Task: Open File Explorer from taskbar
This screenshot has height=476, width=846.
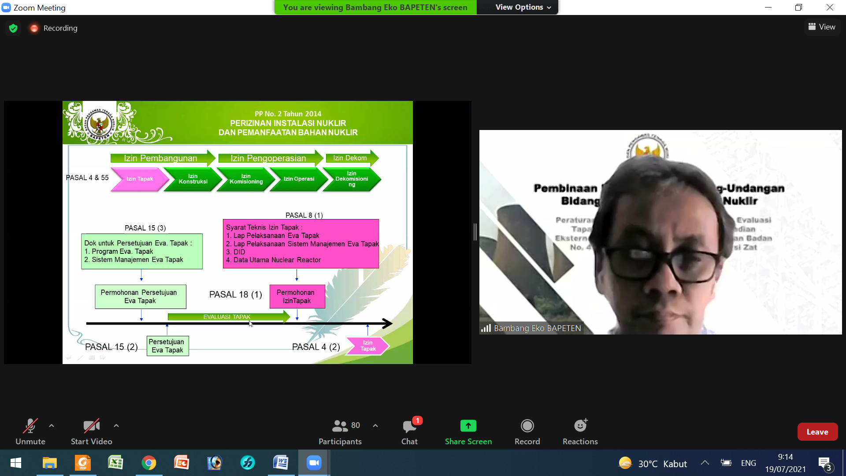Action: [x=50, y=463]
